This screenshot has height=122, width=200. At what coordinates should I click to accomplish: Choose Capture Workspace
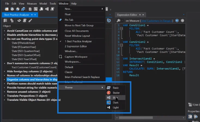(82, 57)
